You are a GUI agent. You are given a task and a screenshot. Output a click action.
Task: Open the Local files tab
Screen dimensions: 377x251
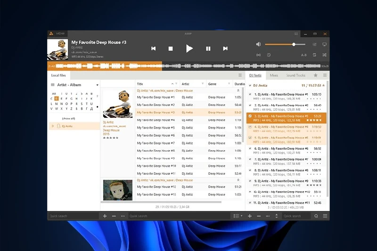pyautogui.click(x=58, y=75)
